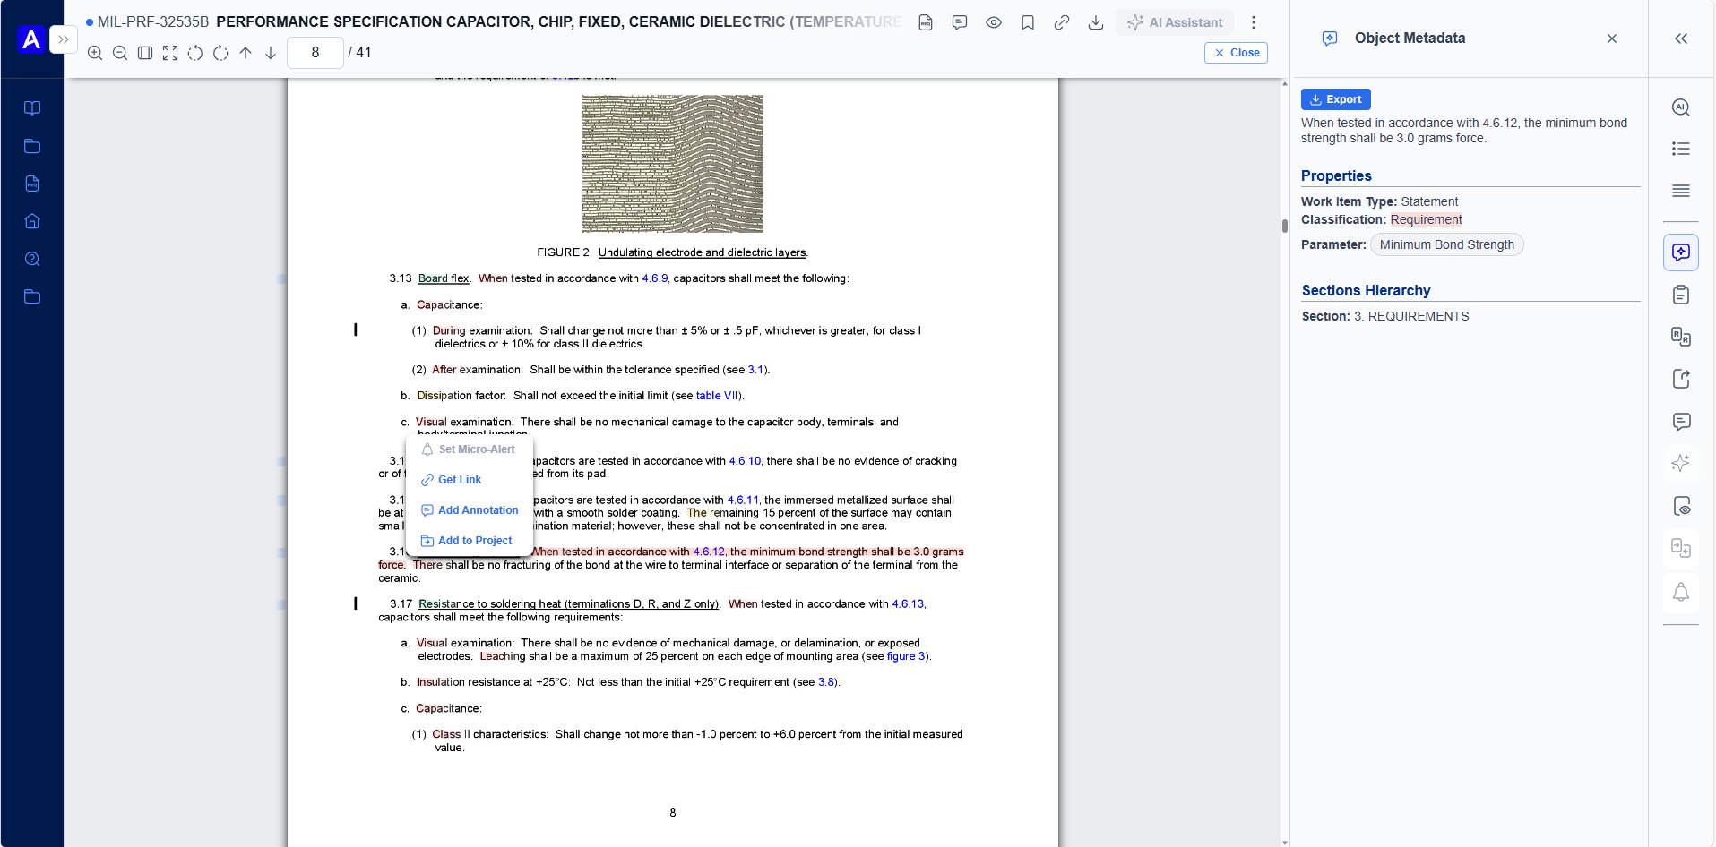
Task: Open the three-dot overflow menu
Action: coord(1253,22)
